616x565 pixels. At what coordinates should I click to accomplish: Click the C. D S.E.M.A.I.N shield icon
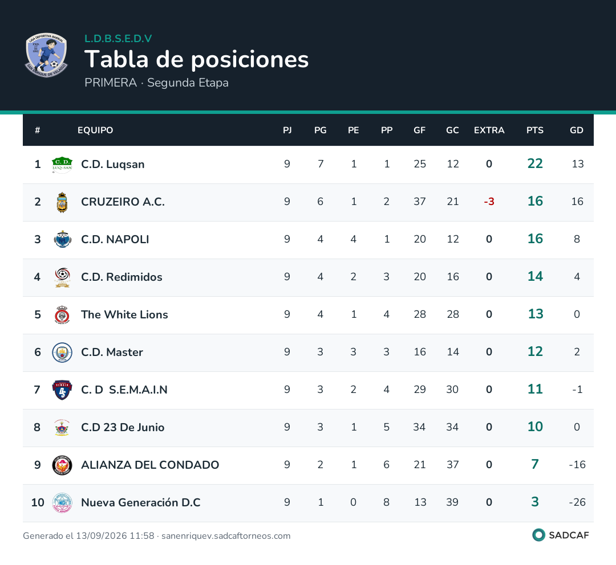click(62, 390)
